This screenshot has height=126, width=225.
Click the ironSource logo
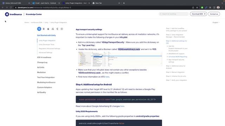pyautogui.click(x=13, y=14)
